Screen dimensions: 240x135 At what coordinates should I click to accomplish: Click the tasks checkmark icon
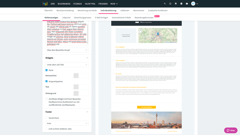[x=181, y=4]
